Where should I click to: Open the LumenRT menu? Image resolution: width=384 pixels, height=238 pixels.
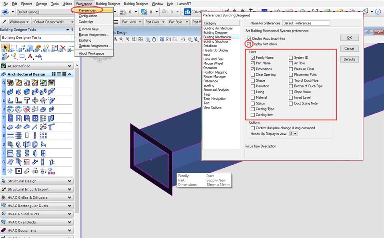184,4
